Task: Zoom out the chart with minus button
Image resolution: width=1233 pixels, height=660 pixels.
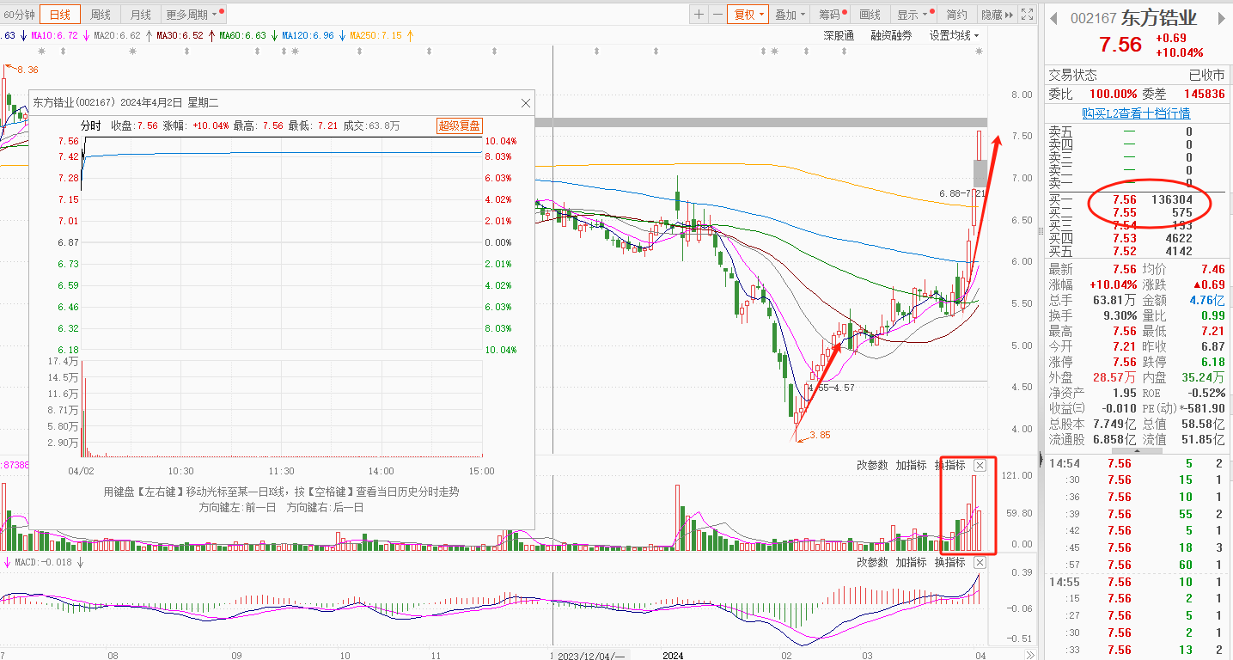Action: coord(717,15)
